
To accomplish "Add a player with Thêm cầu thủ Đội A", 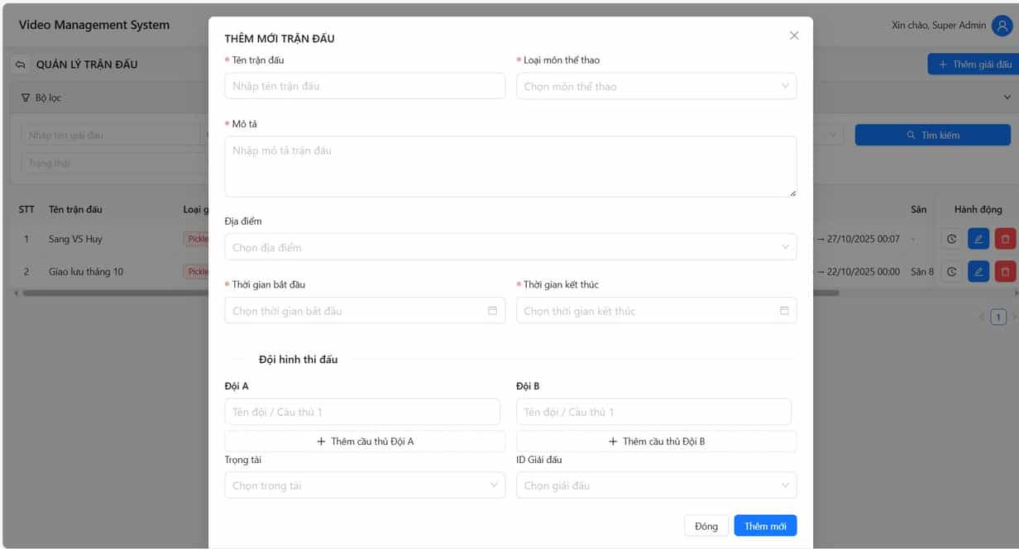I will tap(365, 442).
